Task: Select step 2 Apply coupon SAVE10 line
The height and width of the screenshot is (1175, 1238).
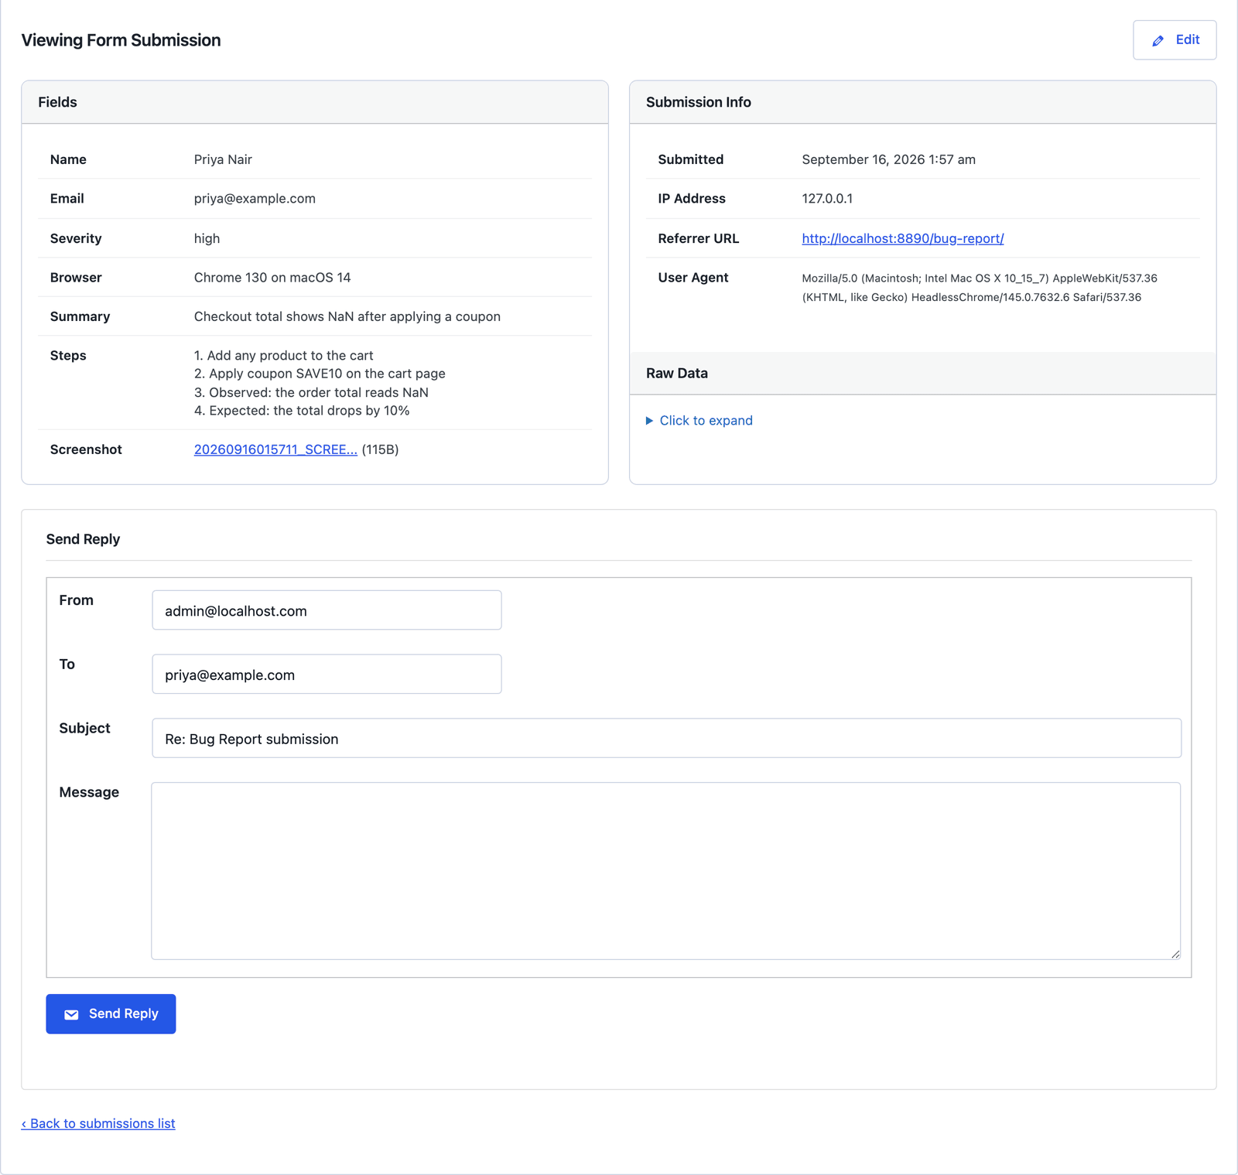Action: [320, 374]
